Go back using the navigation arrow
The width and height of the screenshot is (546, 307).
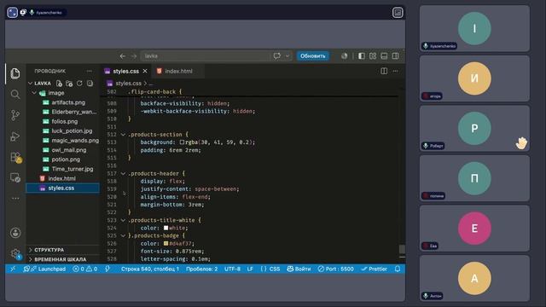[123, 55]
